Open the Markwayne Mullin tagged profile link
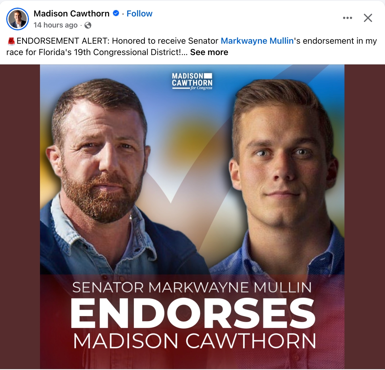385x370 pixels. pos(257,41)
